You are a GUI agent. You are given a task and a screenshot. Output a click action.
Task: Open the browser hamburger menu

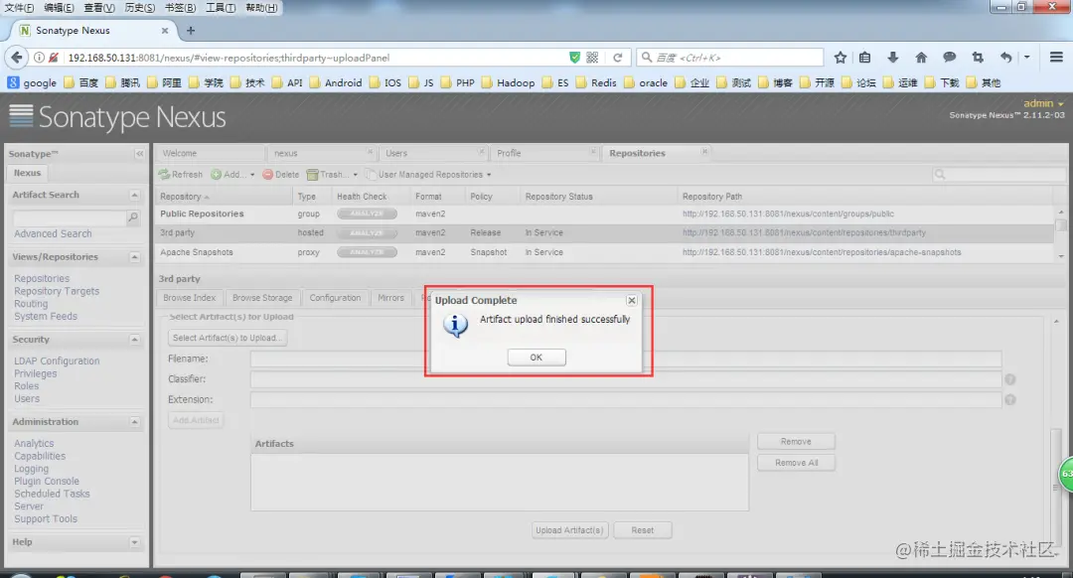[1056, 58]
